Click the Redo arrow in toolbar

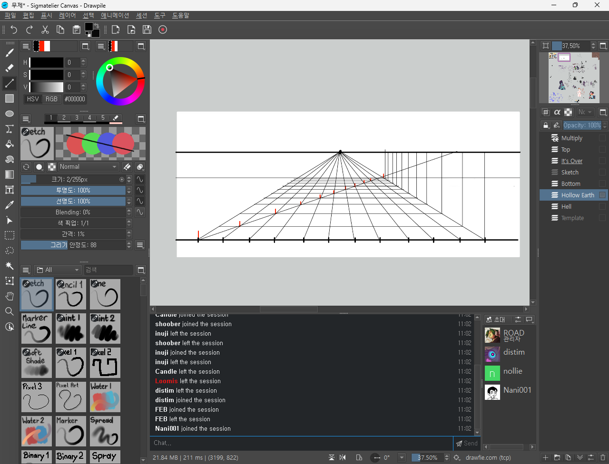point(29,29)
